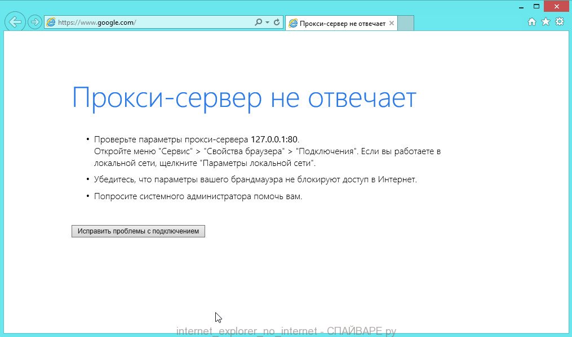
Task: Click the proxy address text 127.0.0.1:80
Action: [274, 140]
